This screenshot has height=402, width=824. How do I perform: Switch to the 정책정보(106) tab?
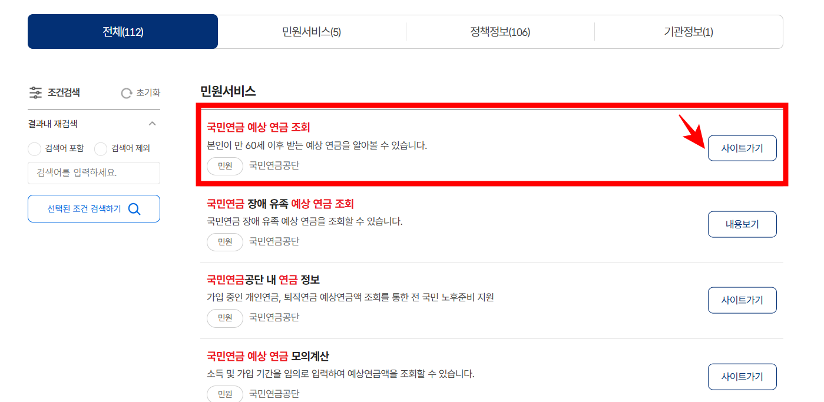500,32
